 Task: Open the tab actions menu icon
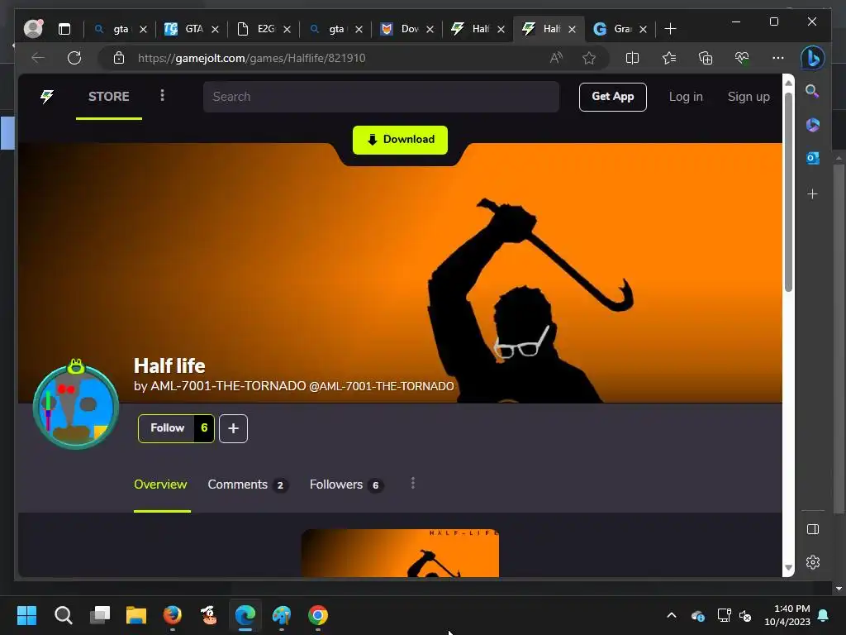tap(64, 29)
